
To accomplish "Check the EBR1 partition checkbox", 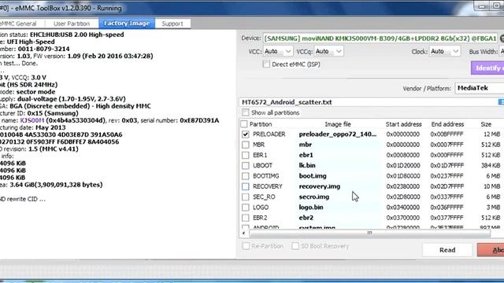I will click(x=246, y=155).
